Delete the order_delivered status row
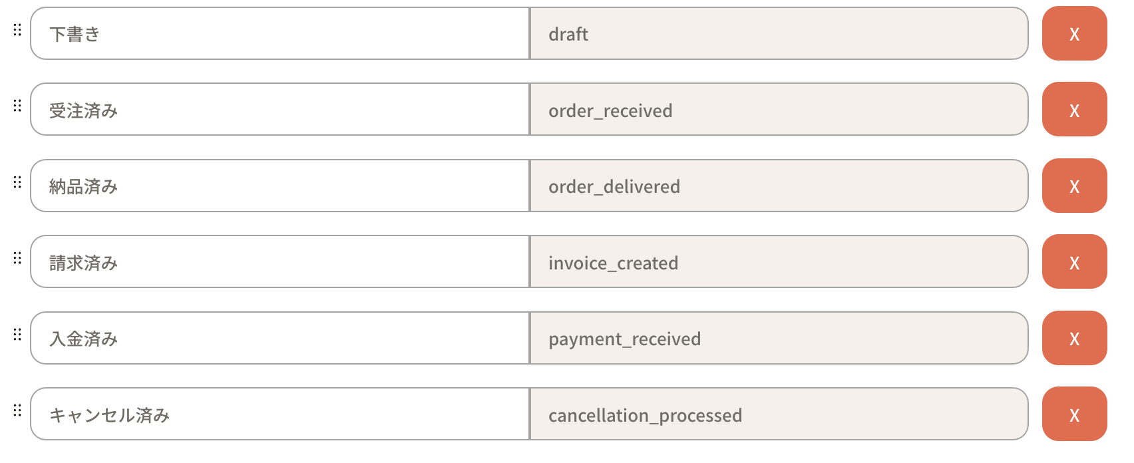 click(1074, 186)
